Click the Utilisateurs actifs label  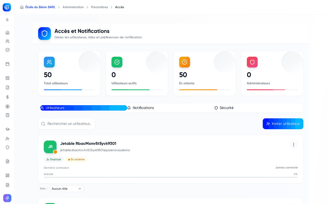pyautogui.click(x=124, y=84)
